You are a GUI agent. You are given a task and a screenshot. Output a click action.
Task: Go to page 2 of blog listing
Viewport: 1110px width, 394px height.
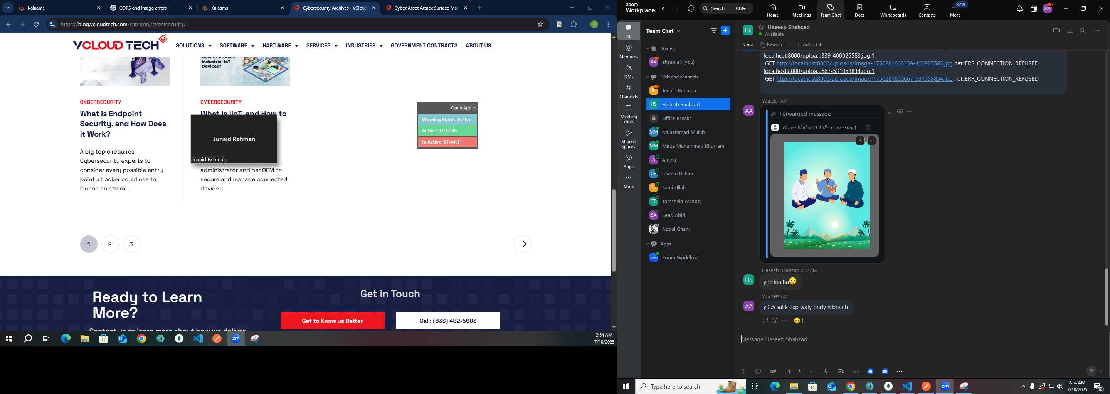click(x=110, y=244)
